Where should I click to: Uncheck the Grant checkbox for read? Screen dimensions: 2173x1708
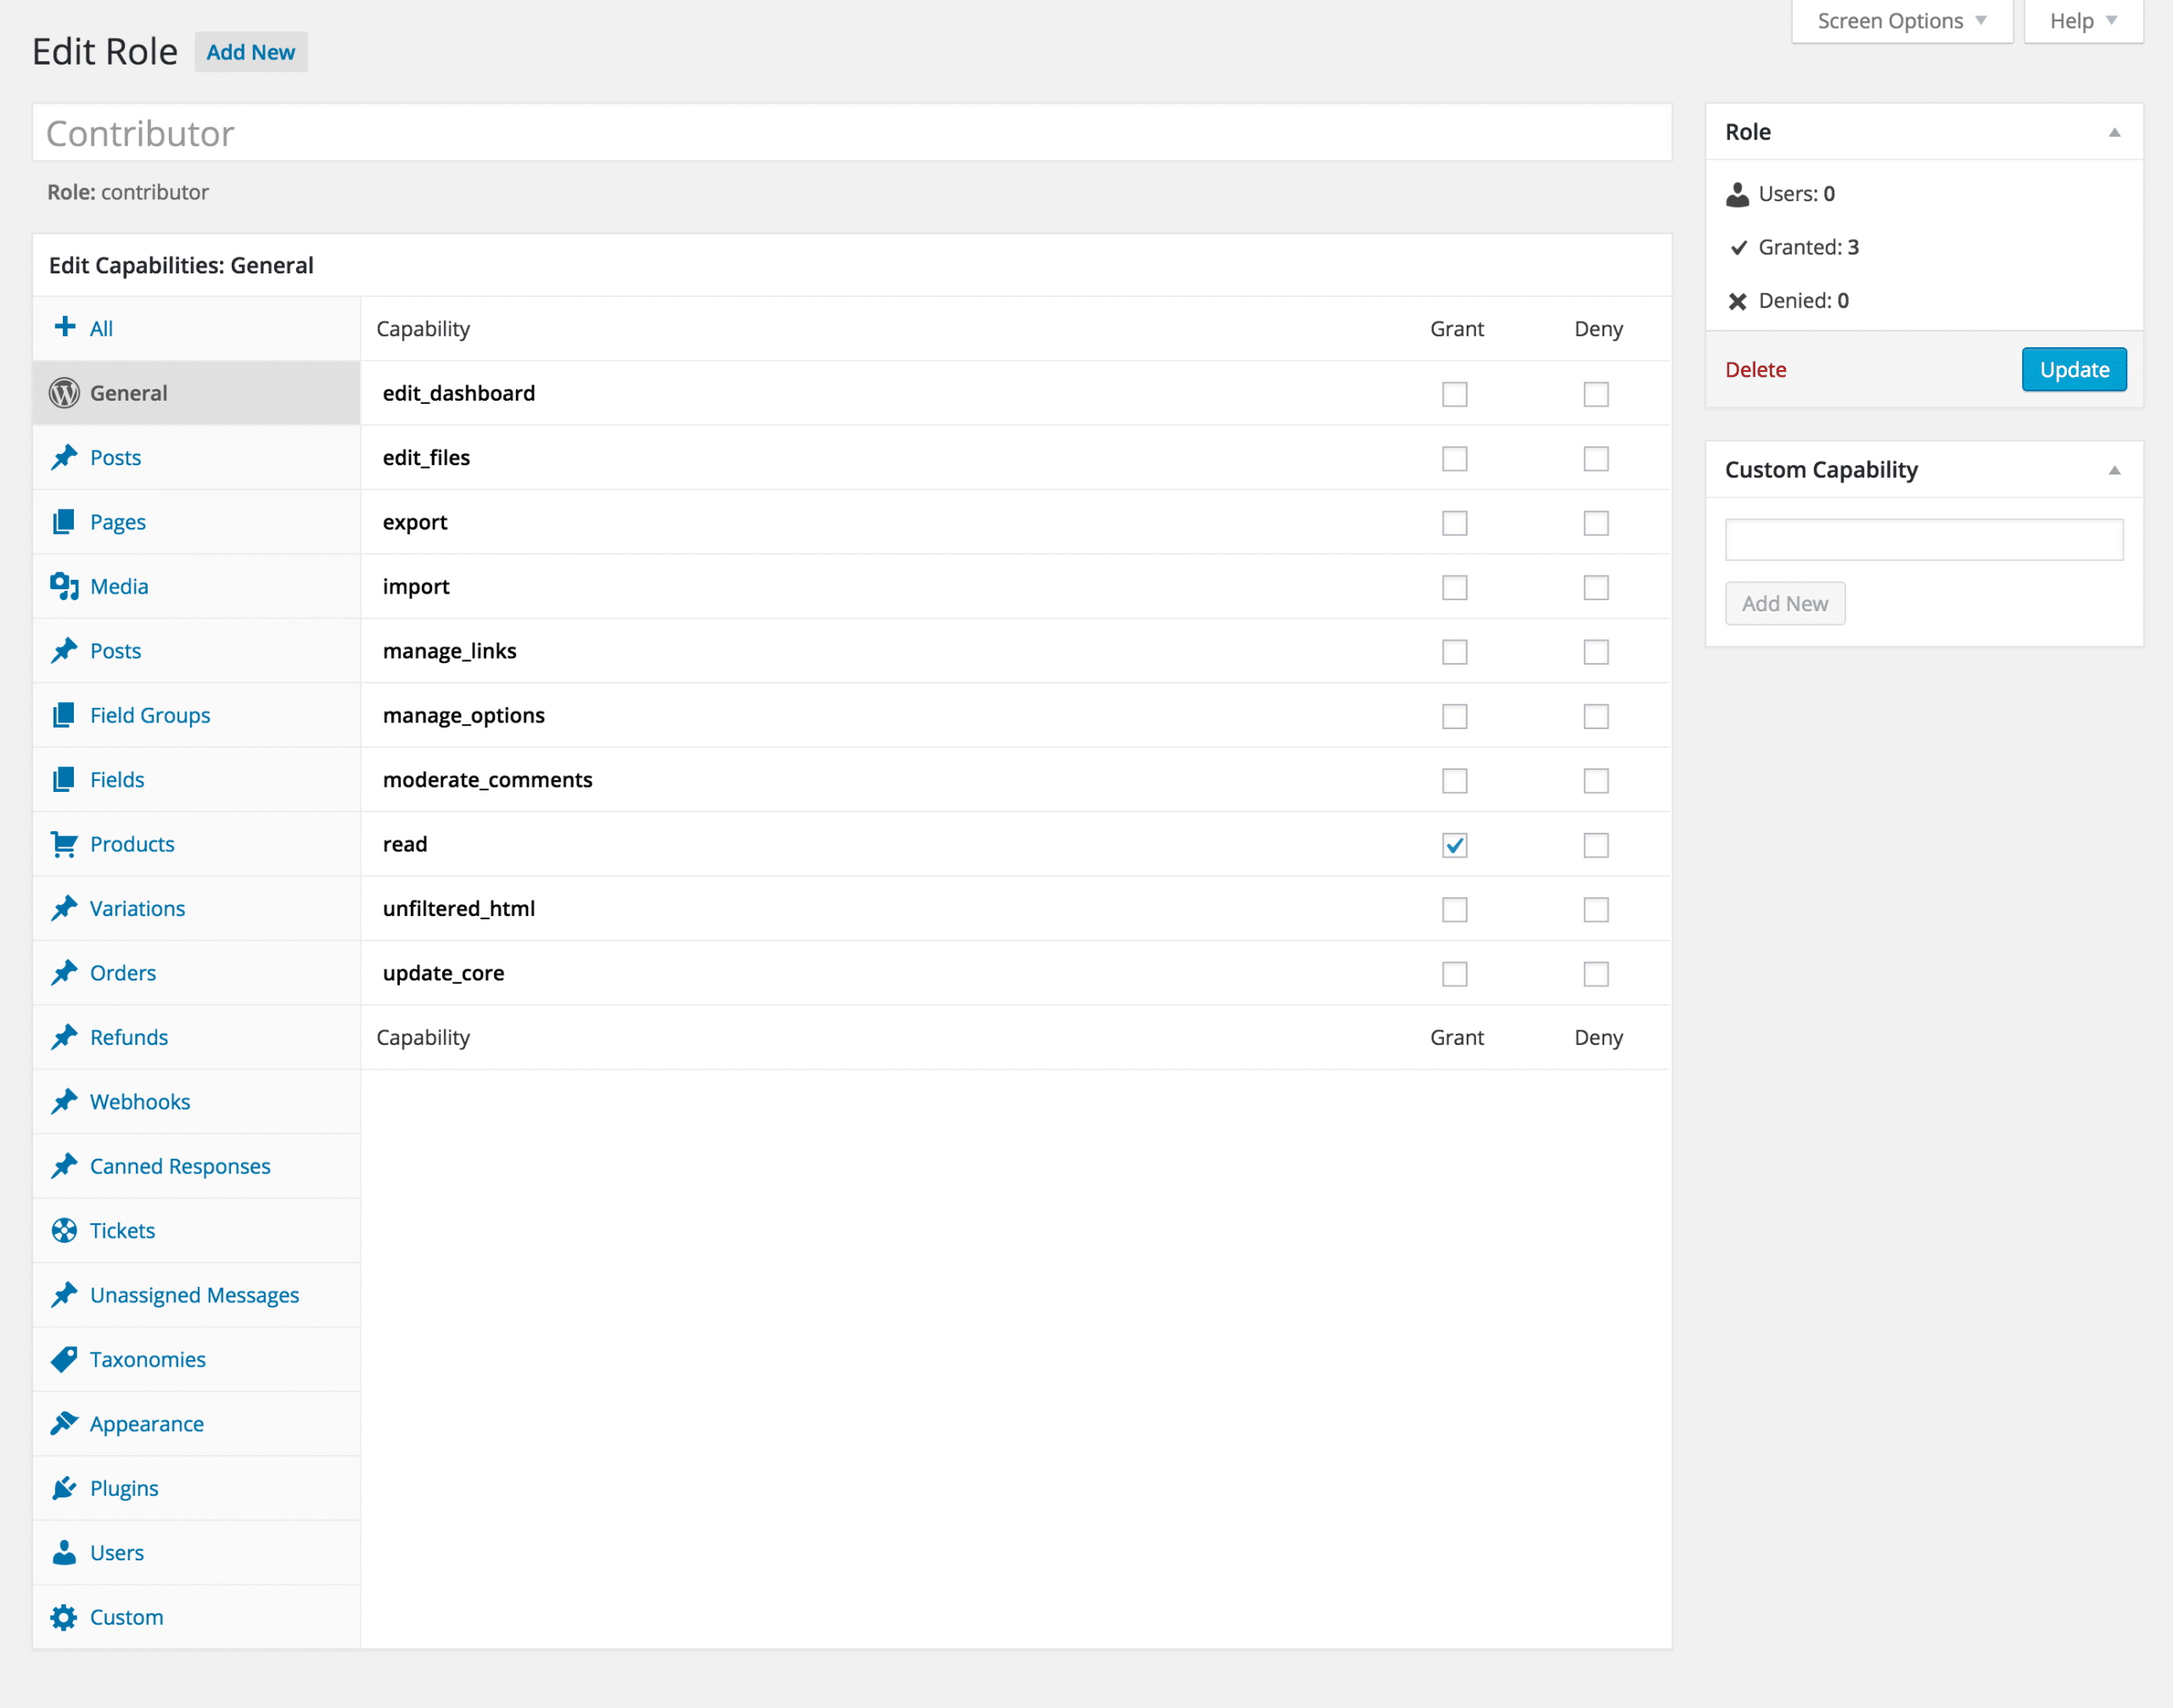point(1454,846)
